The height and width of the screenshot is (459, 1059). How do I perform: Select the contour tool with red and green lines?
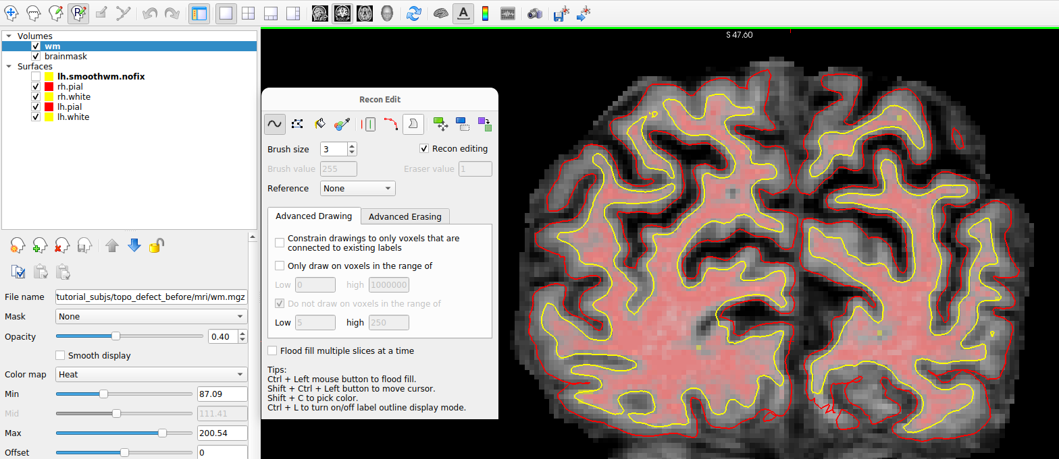[369, 123]
